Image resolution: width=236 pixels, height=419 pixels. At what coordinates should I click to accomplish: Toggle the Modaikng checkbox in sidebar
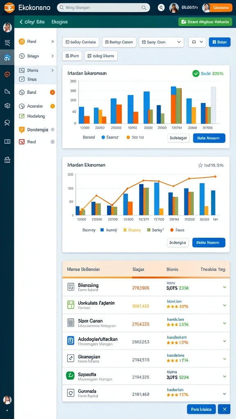pyautogui.click(x=22, y=116)
